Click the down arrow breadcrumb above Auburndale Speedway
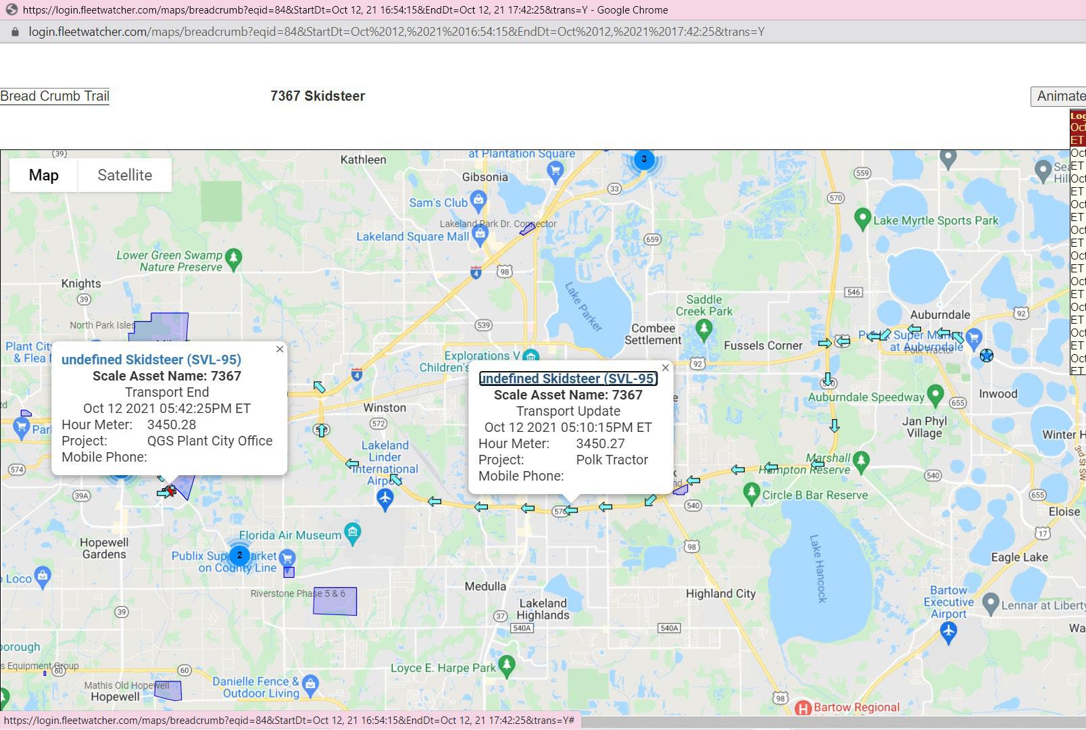The image size is (1086, 730). pos(828,379)
